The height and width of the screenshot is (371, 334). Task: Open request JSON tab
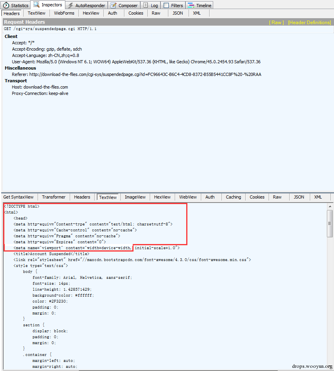[178, 13]
